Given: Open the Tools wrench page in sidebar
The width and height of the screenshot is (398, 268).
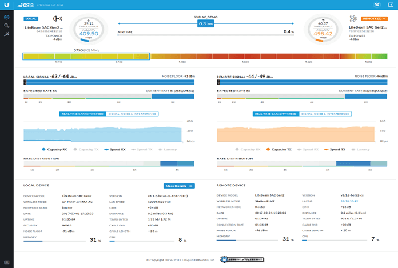Looking at the screenshot, I should click(x=6, y=35).
